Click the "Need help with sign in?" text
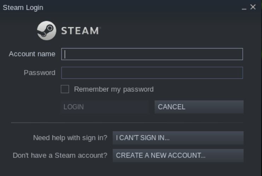 70,138
